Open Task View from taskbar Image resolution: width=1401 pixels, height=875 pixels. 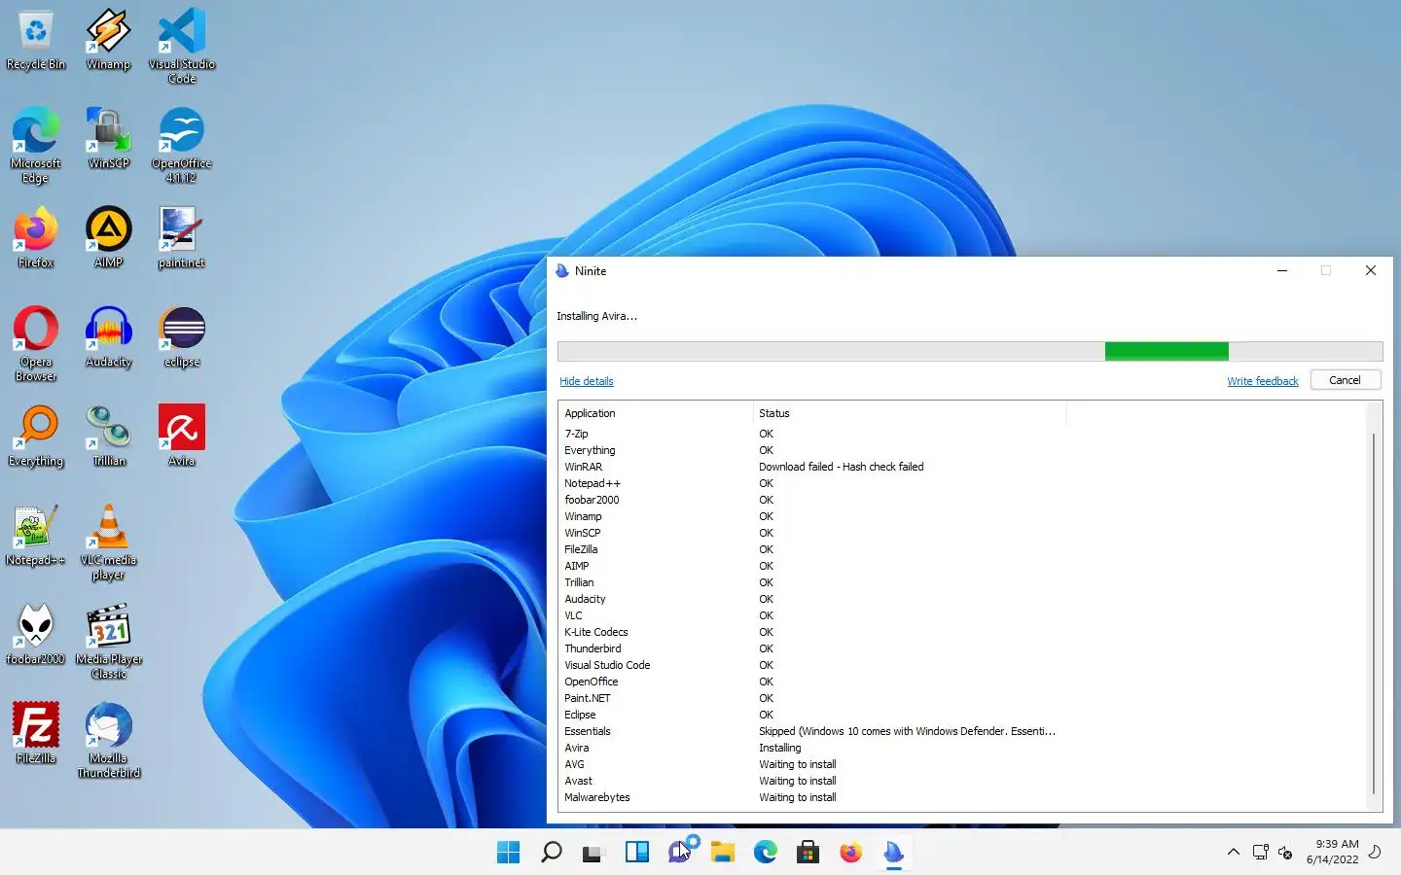point(593,853)
